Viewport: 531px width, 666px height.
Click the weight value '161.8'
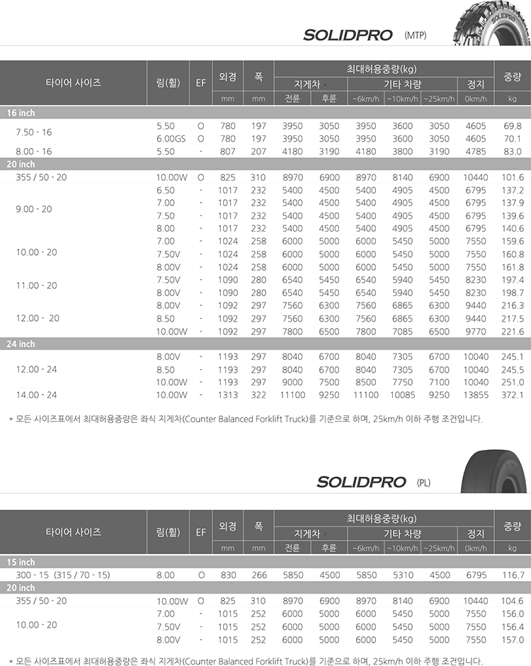pos(513,266)
